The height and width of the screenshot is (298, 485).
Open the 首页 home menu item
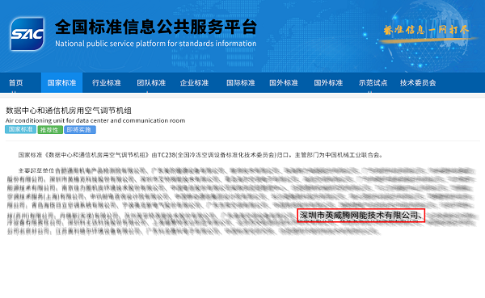16,83
